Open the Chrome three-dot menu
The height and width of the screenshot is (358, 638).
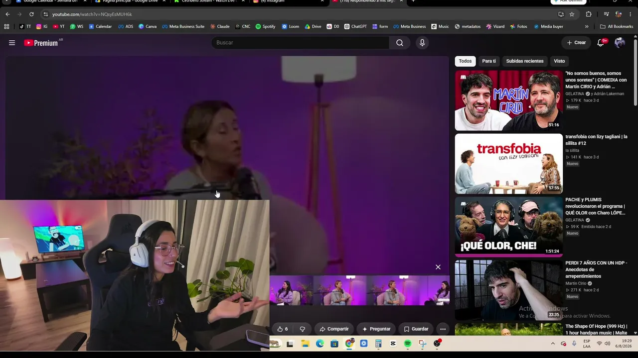(x=631, y=14)
